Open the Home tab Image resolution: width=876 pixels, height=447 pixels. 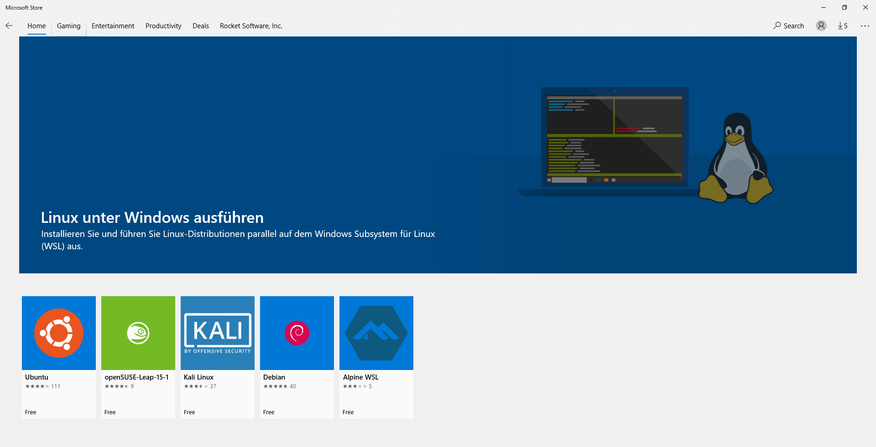click(x=36, y=26)
